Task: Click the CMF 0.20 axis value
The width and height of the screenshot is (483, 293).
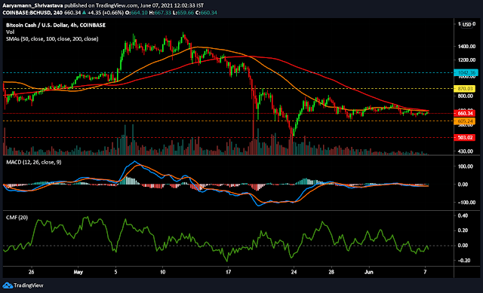Action: click(463, 230)
